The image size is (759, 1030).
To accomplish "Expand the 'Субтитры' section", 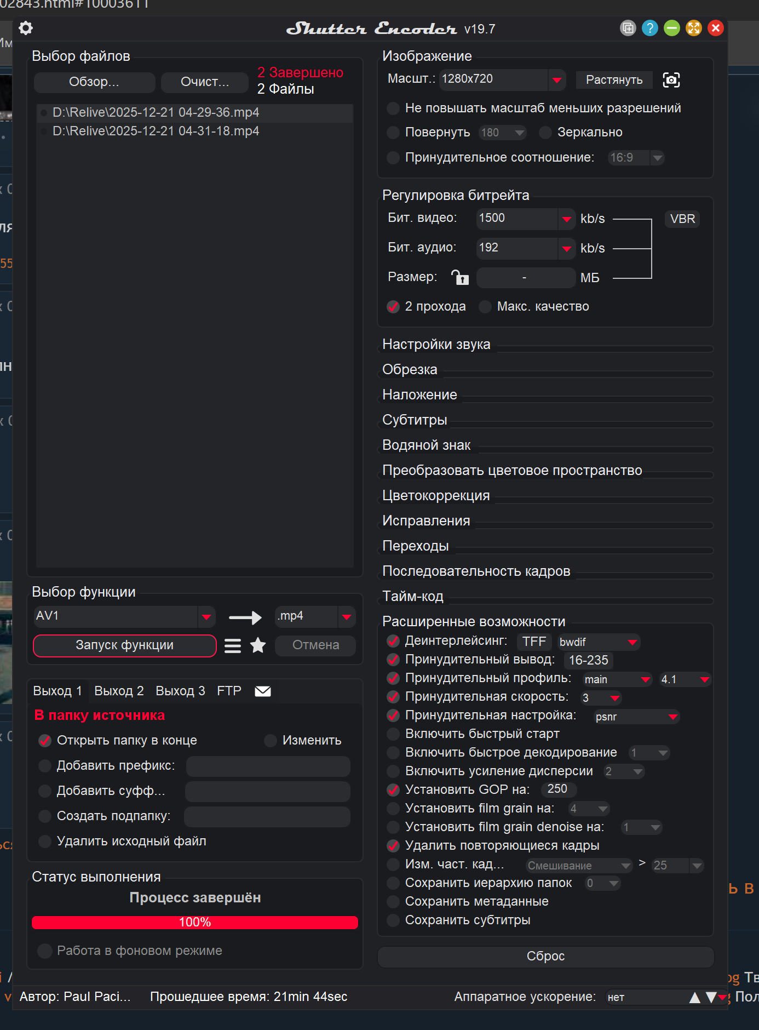I will tap(415, 420).
